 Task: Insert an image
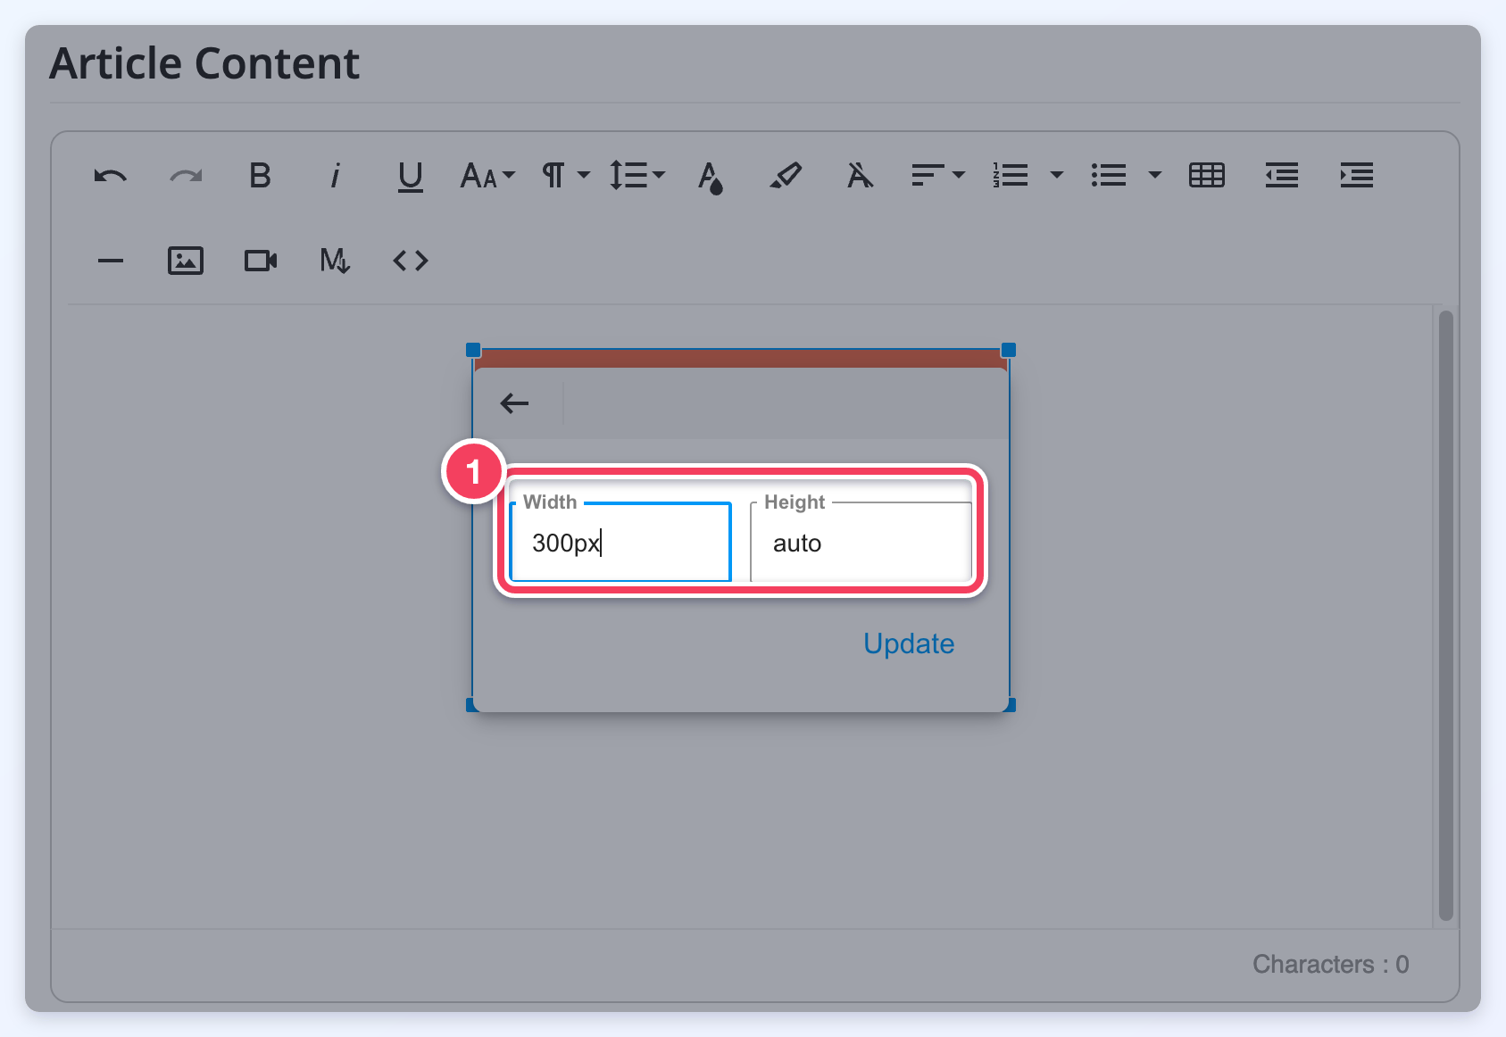[x=186, y=261]
